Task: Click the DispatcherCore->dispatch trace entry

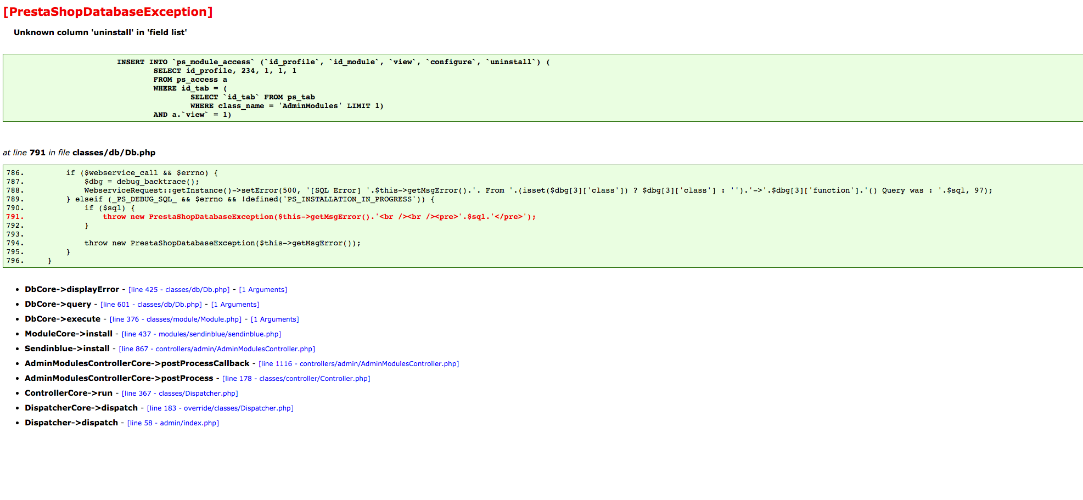Action: (81, 408)
